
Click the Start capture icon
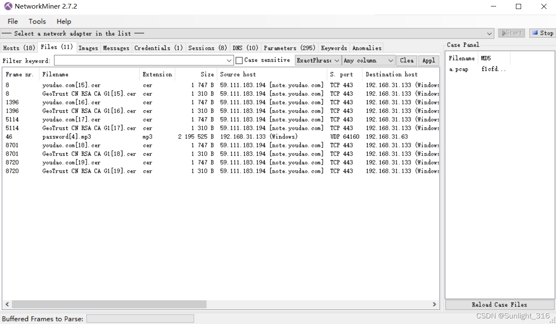pyautogui.click(x=511, y=33)
